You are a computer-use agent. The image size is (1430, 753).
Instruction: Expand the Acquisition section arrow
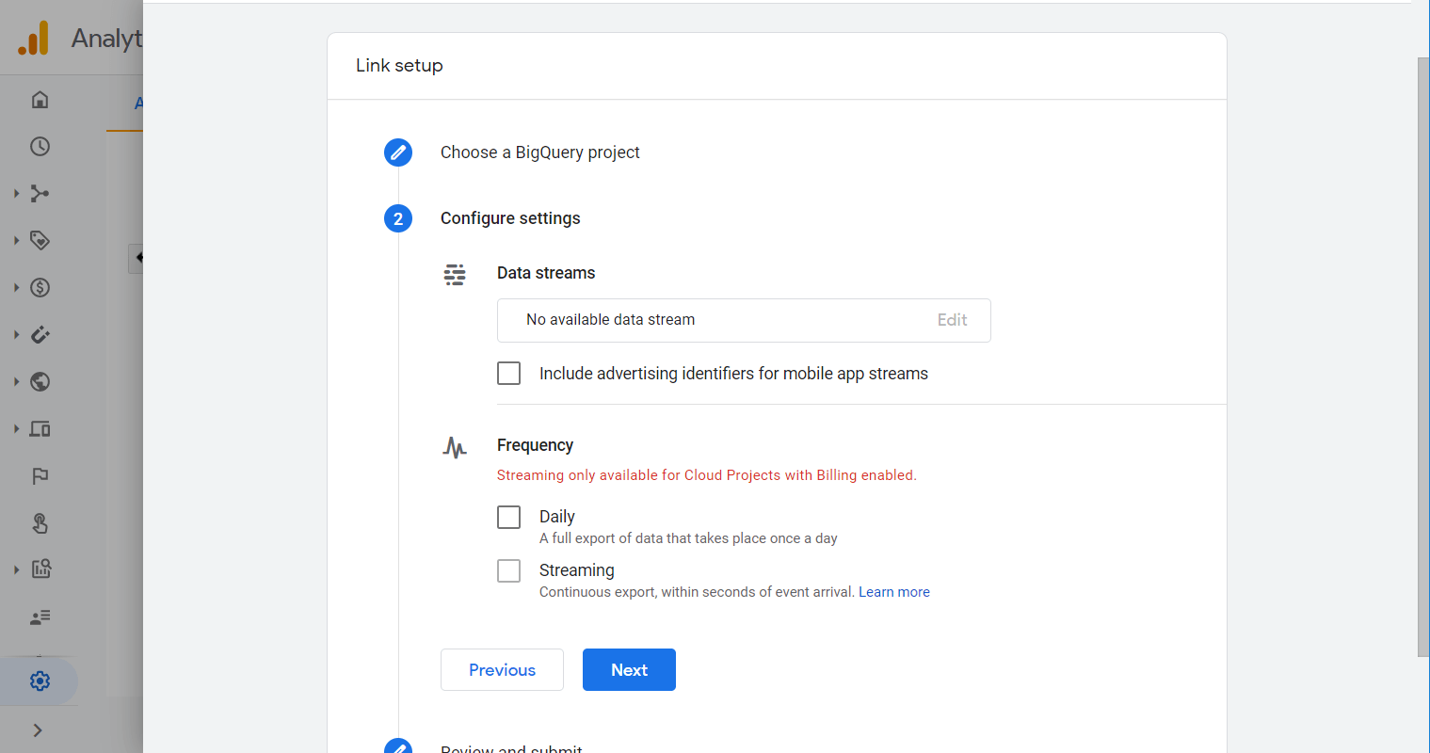[16, 194]
